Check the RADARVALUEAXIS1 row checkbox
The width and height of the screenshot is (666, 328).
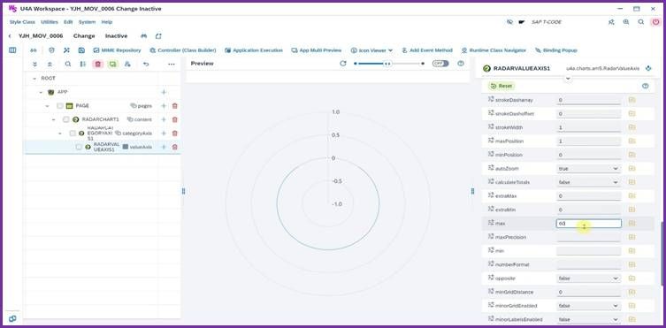[79, 147]
